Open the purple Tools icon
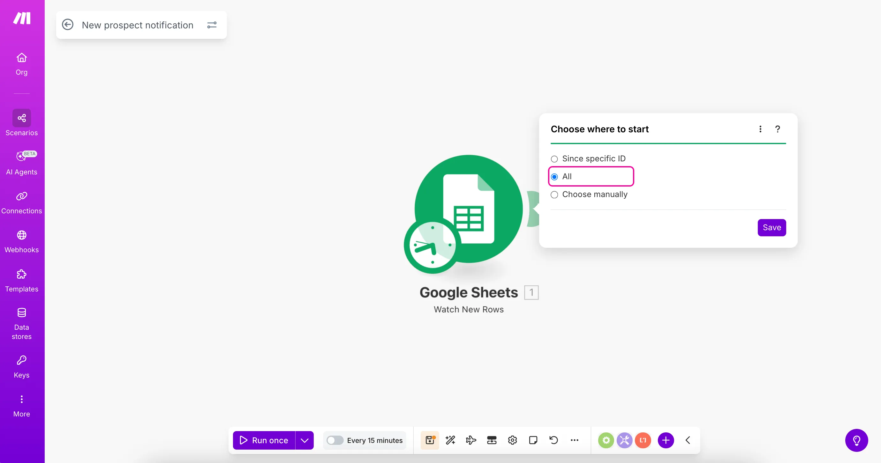 624,440
